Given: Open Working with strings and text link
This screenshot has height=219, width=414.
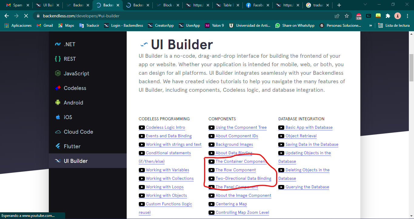Looking at the screenshot, I should pos(174,145).
